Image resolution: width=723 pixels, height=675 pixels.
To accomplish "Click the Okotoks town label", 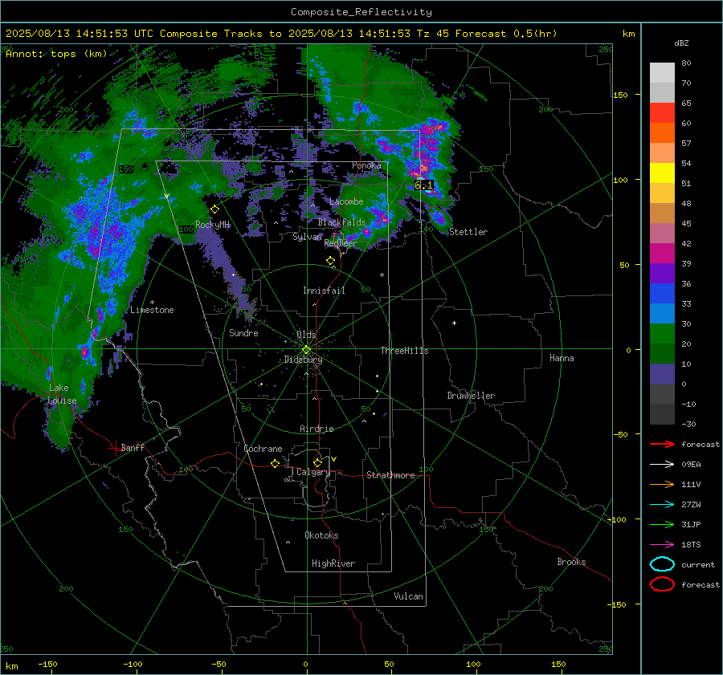I will [321, 535].
